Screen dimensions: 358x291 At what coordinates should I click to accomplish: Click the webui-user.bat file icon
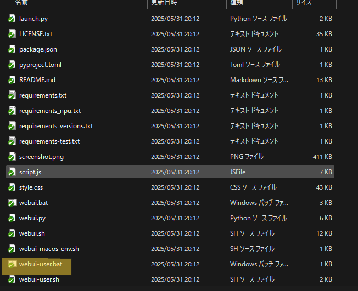coord(12,264)
